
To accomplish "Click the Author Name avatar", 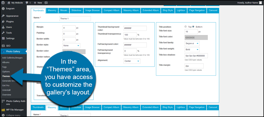I will (260, 3).
